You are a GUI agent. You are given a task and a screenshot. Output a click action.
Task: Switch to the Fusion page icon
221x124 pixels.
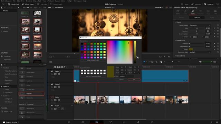coord(110,122)
